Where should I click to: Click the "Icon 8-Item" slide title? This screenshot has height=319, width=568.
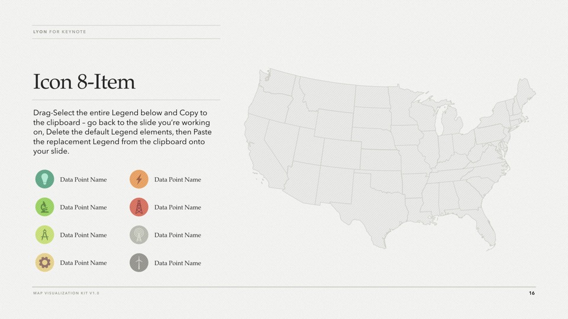tap(84, 82)
